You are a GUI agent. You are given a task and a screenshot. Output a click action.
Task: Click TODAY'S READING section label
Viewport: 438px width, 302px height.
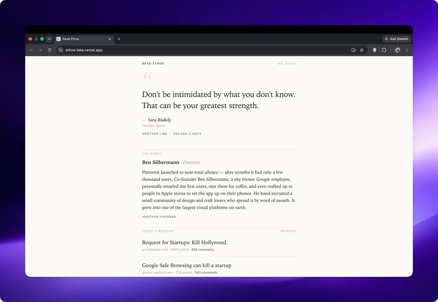coord(158,231)
